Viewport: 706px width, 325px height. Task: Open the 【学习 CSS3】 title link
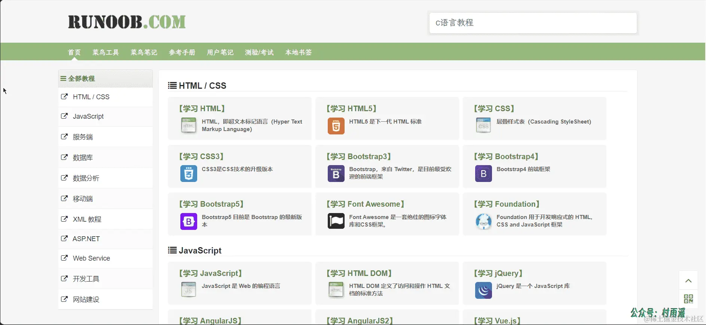202,157
